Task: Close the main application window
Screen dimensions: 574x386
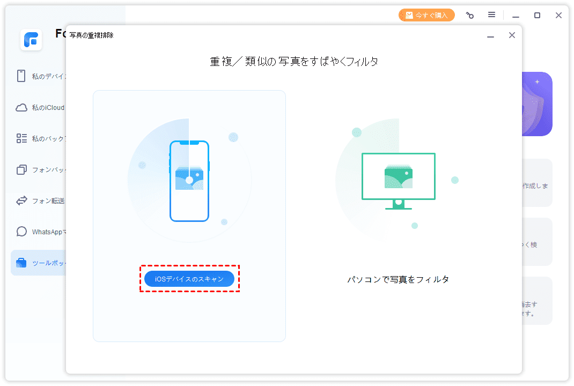Action: click(558, 15)
